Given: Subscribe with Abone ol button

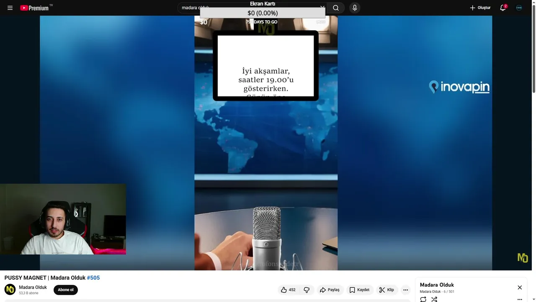Looking at the screenshot, I should (66, 290).
